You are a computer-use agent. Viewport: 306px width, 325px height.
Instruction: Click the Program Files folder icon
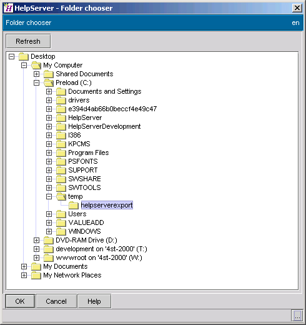61,152
